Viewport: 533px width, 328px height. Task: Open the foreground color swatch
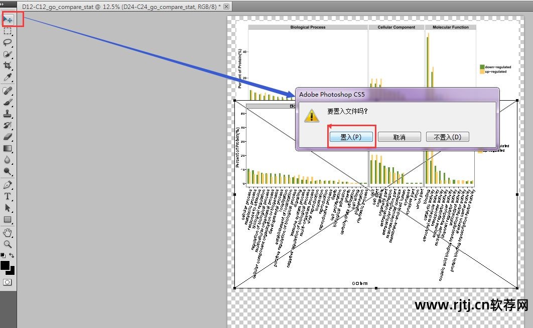coord(5,265)
